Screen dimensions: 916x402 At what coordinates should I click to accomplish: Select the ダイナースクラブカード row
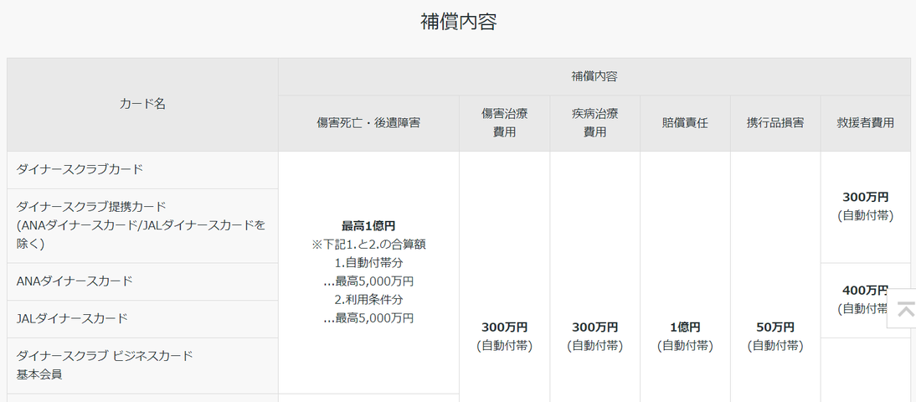(142, 170)
